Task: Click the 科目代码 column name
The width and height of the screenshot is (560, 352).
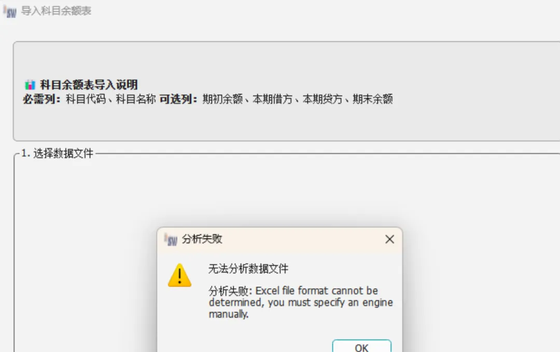Action: click(x=86, y=99)
